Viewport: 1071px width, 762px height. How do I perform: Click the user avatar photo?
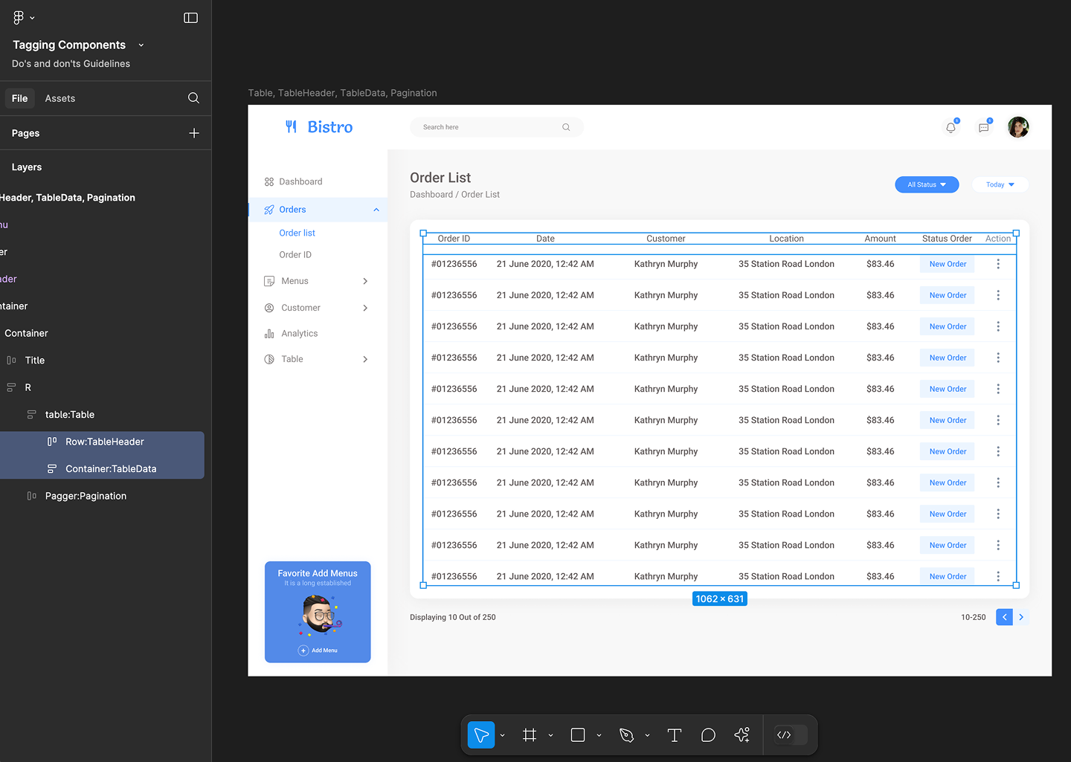click(1018, 127)
